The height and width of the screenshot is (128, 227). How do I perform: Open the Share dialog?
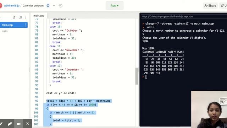[x=210, y=6]
